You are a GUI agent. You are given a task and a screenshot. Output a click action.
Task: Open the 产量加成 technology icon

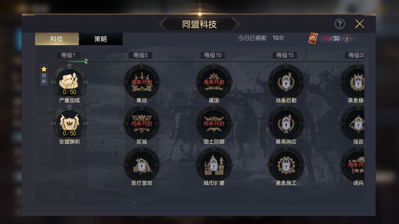69,82
